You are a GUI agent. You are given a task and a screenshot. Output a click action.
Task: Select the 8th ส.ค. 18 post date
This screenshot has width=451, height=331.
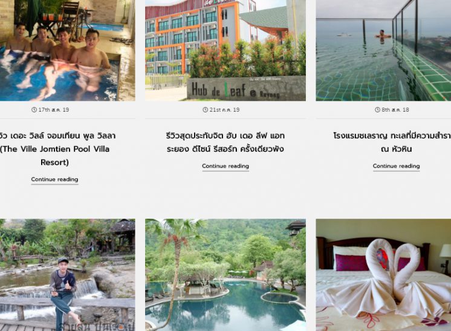click(395, 109)
